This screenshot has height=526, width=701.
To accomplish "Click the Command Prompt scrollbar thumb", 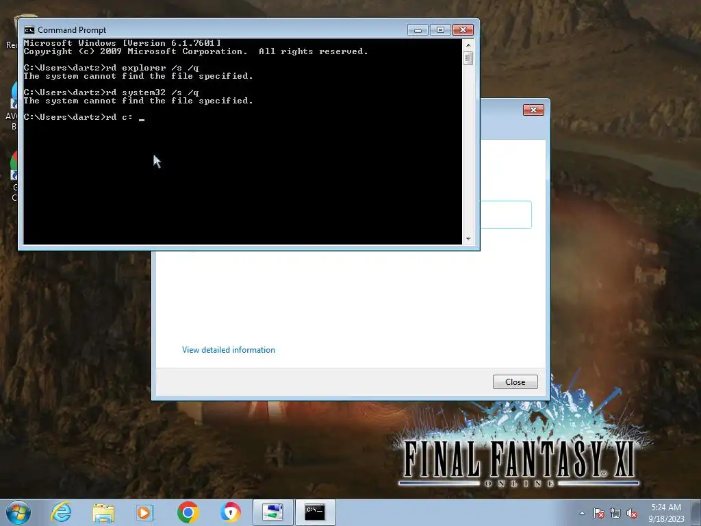I will pyautogui.click(x=468, y=58).
